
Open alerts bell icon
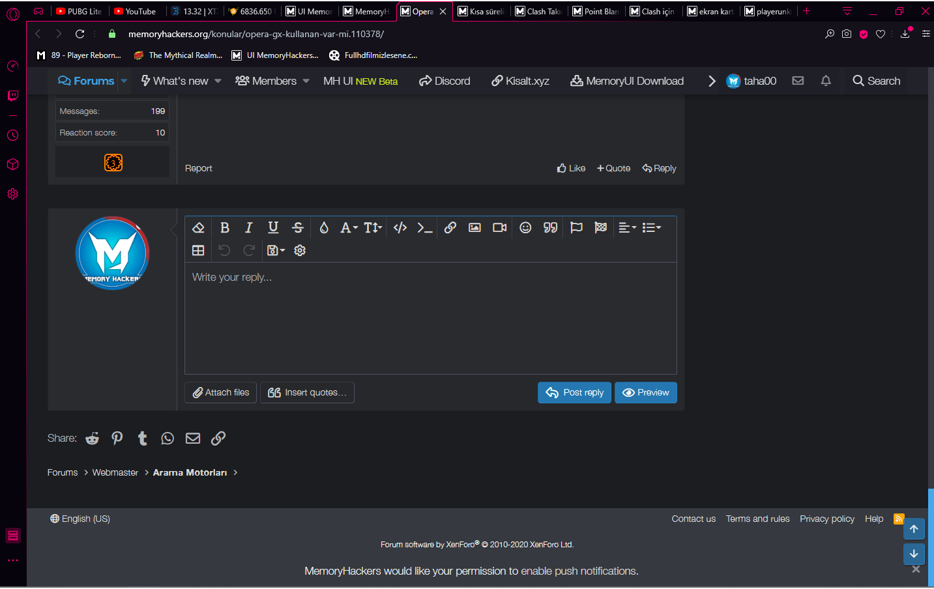tap(826, 81)
